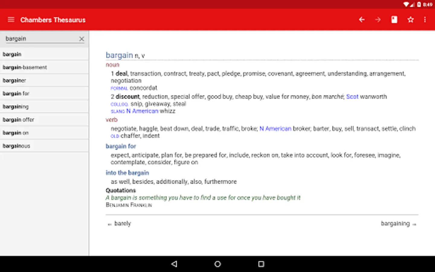435x272 pixels.
Task: Open the three-dot overflow menu
Action: [x=425, y=20]
